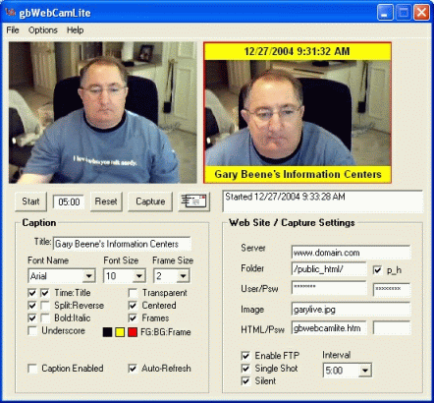Toggle the Title checkbox, second in Time:Title row
This screenshot has width=434, height=403.
[x=45, y=293]
